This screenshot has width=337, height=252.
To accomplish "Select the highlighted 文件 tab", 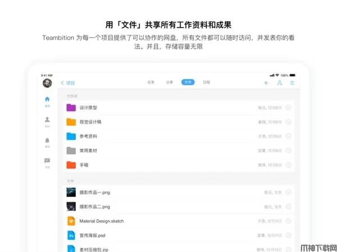I will 188,83.
